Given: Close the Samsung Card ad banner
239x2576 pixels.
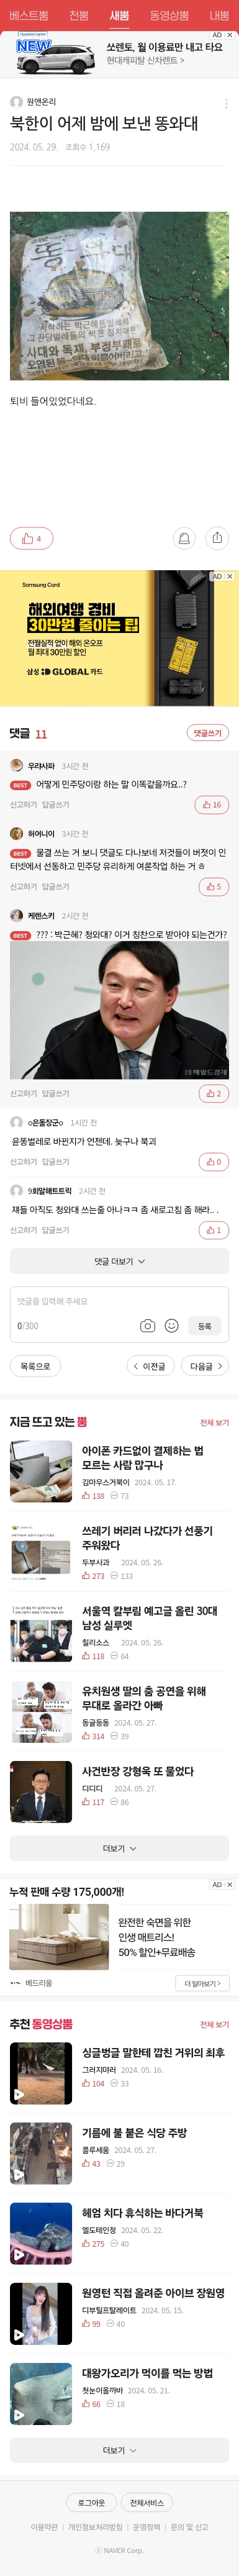Looking at the screenshot, I should tap(229, 576).
